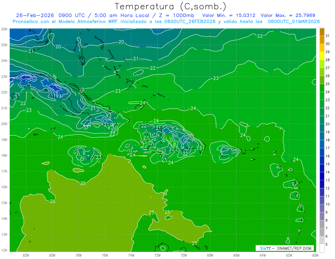Click the '20N' latitude axis label
335x259 pixels.
pos(4,124)
